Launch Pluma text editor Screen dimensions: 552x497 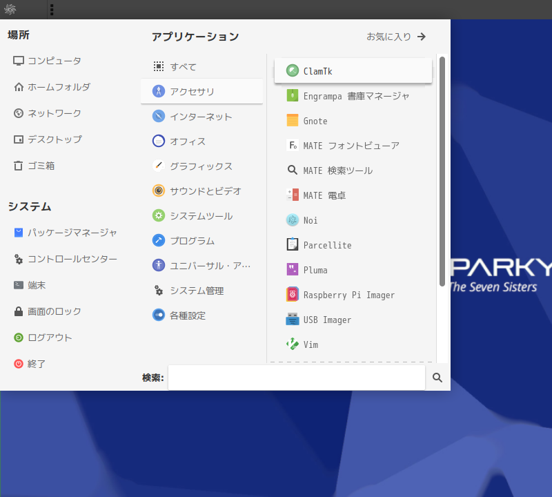click(x=353, y=270)
